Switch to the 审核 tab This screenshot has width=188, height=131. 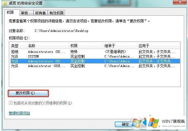tap(26, 13)
